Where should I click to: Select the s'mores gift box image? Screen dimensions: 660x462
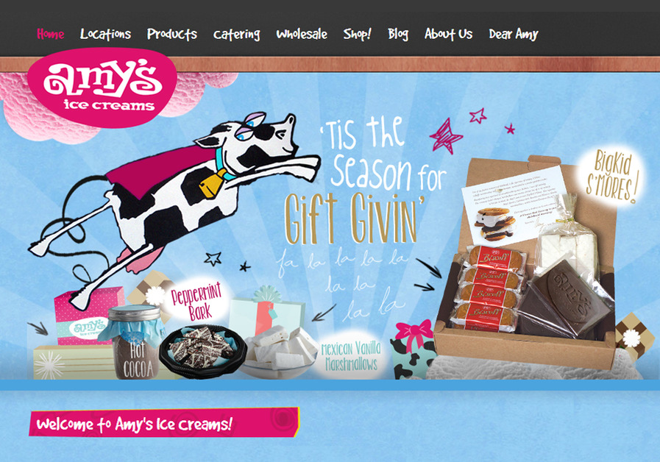(525, 263)
